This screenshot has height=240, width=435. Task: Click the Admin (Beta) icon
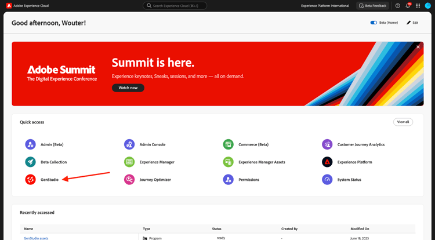coord(31,144)
